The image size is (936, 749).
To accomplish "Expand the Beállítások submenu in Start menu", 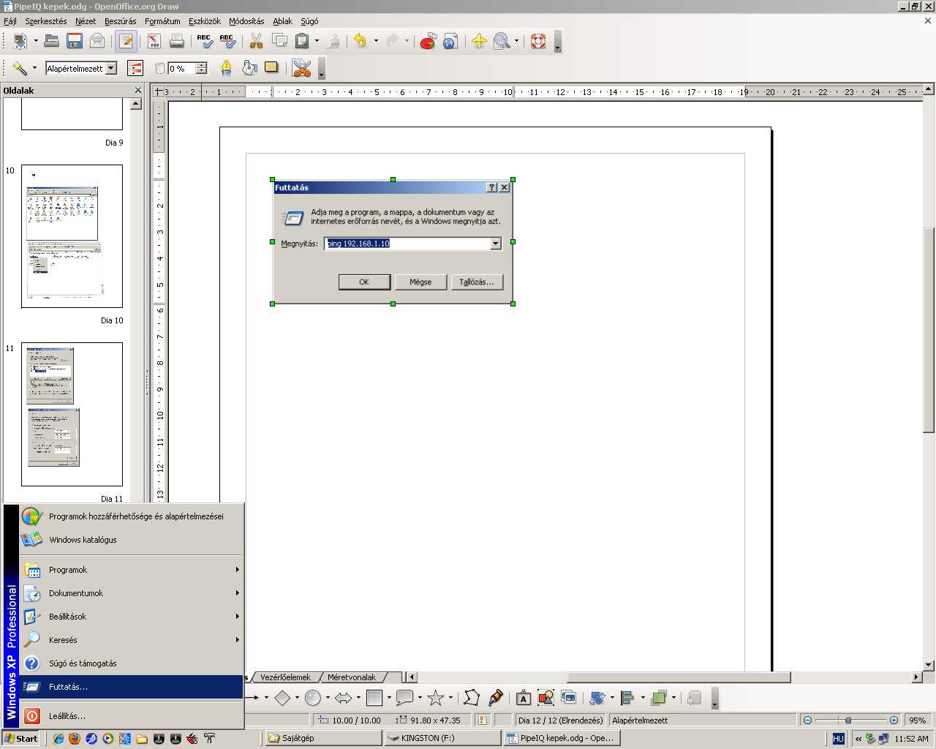I will click(132, 617).
